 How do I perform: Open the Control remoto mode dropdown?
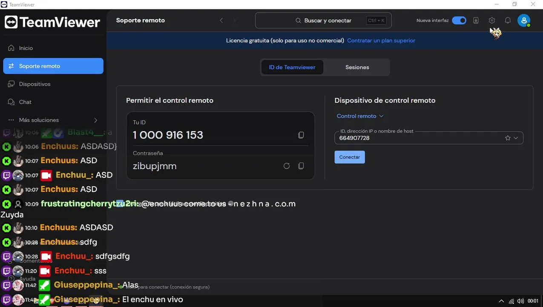360,116
